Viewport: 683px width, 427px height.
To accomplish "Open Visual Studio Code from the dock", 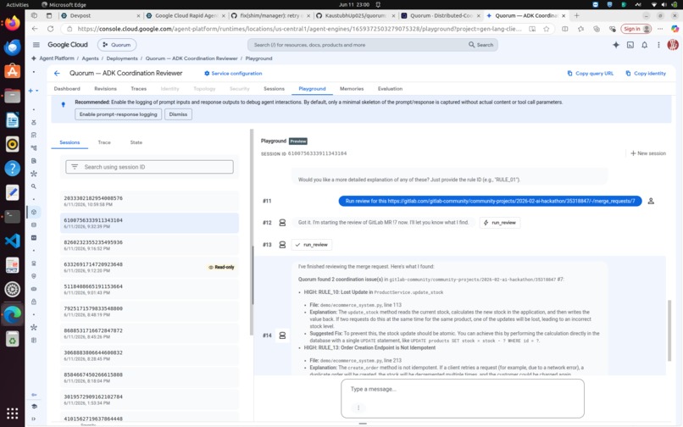I will pos(12,241).
